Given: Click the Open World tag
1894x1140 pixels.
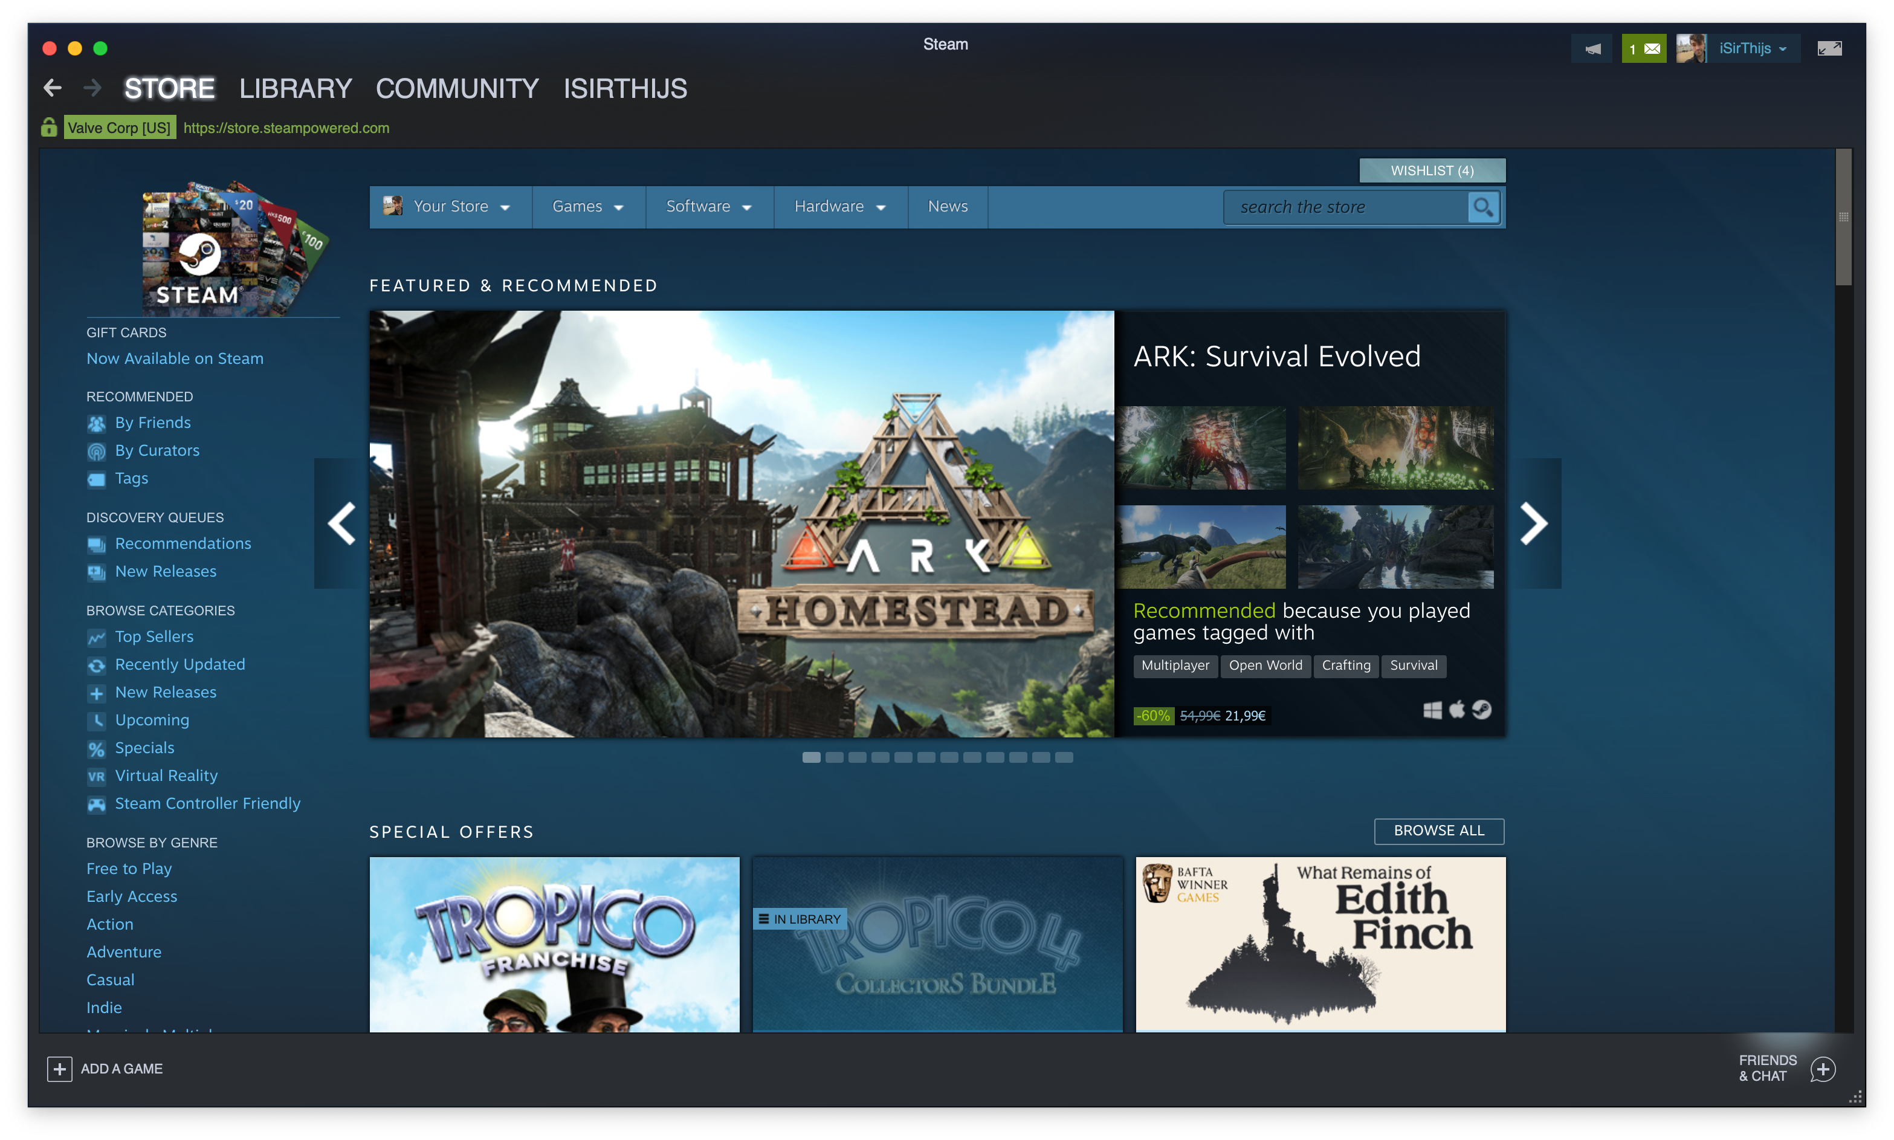Looking at the screenshot, I should pos(1265,666).
